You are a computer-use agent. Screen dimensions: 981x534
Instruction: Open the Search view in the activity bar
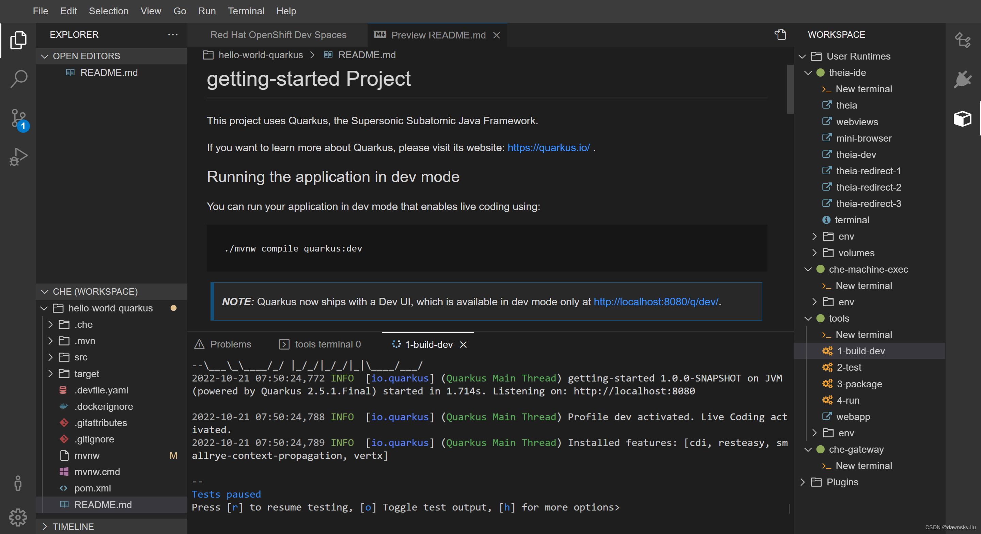18,78
